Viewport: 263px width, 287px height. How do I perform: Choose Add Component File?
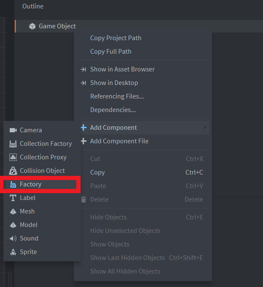click(143, 141)
